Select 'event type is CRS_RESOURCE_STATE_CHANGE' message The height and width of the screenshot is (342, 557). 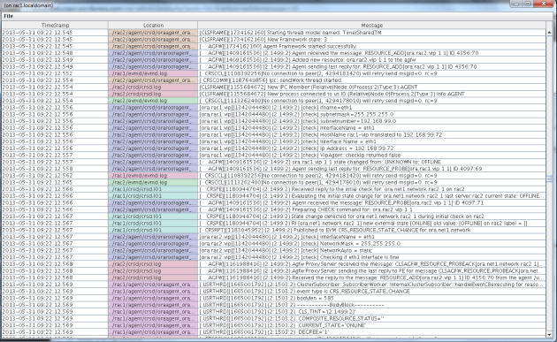click(371, 292)
